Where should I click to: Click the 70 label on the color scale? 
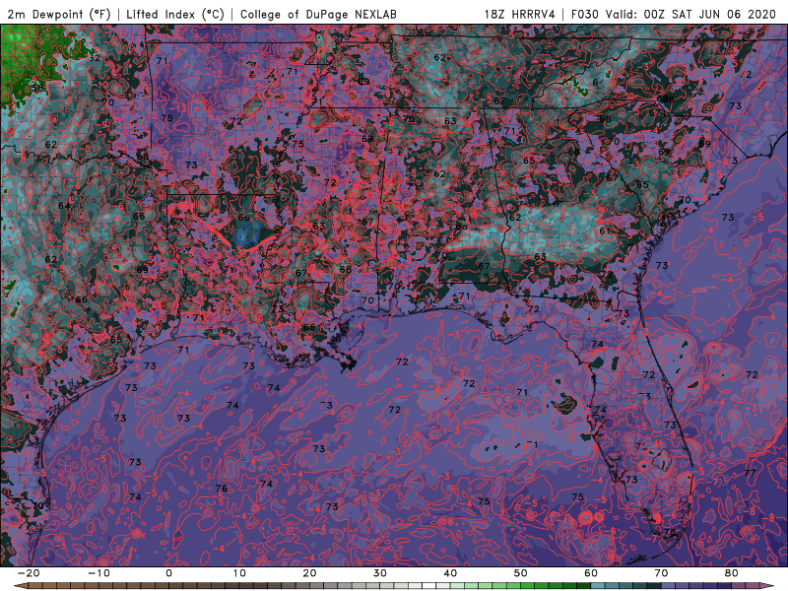[x=661, y=573]
